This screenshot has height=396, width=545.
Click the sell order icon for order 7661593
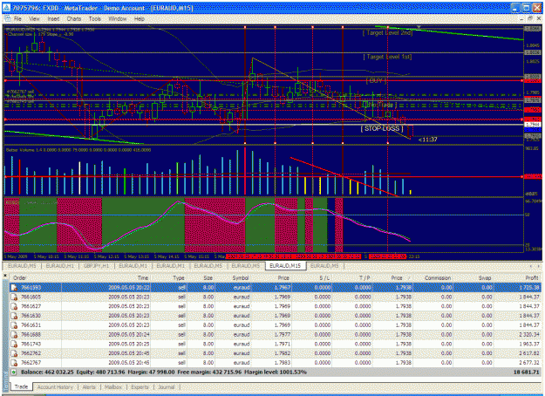(x=14, y=288)
